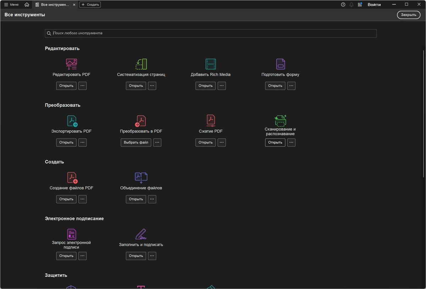Open the Help question mark icon

click(343, 5)
